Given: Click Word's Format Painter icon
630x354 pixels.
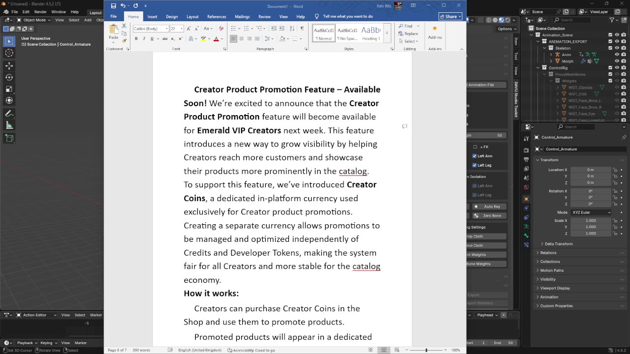Looking at the screenshot, I should [124, 41].
